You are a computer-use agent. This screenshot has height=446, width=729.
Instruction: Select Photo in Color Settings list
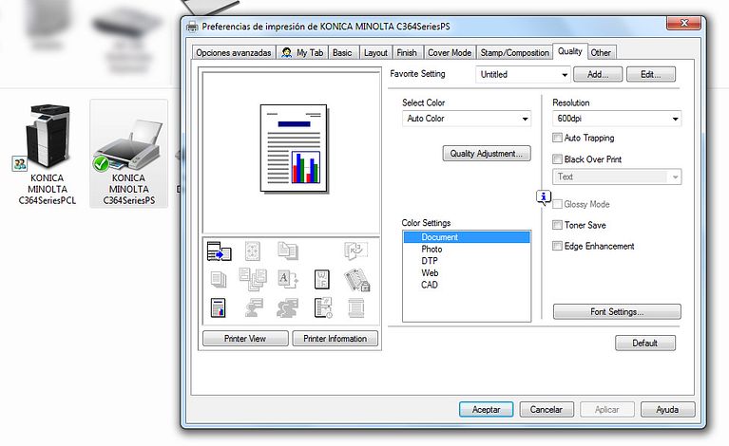[x=467, y=249]
